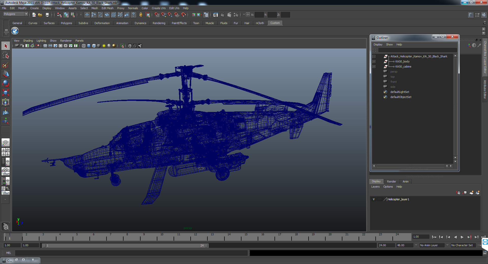Switch to four view layout

(x=6, y=152)
